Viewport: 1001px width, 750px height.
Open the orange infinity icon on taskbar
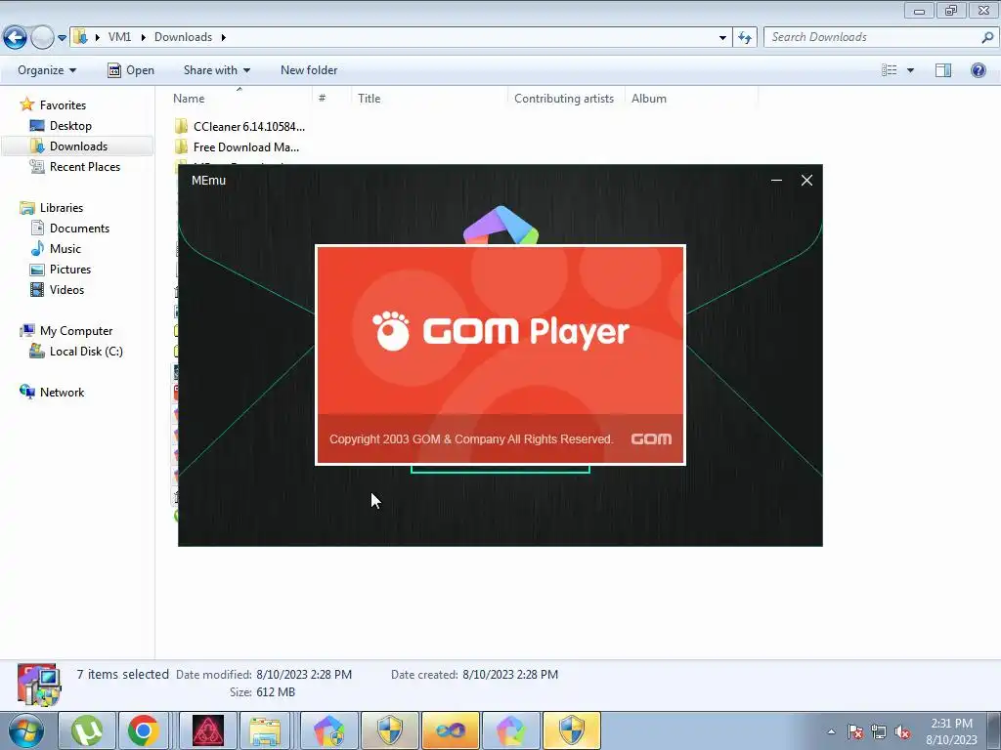point(451,730)
